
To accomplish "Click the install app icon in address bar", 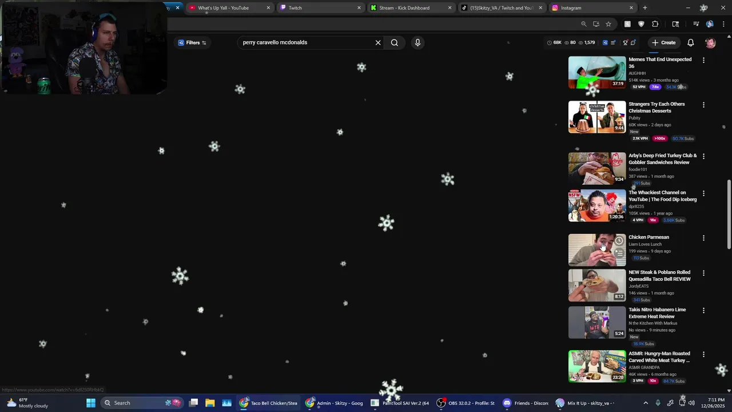I will pos(596,24).
